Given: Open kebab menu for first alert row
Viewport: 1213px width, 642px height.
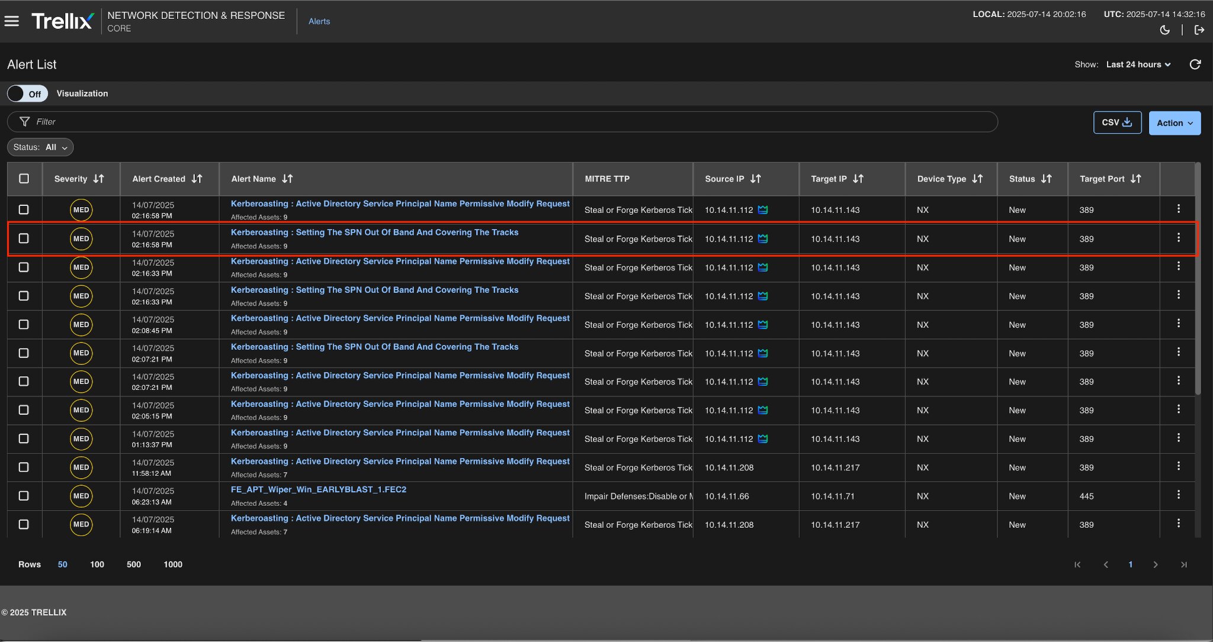Looking at the screenshot, I should [x=1178, y=209].
